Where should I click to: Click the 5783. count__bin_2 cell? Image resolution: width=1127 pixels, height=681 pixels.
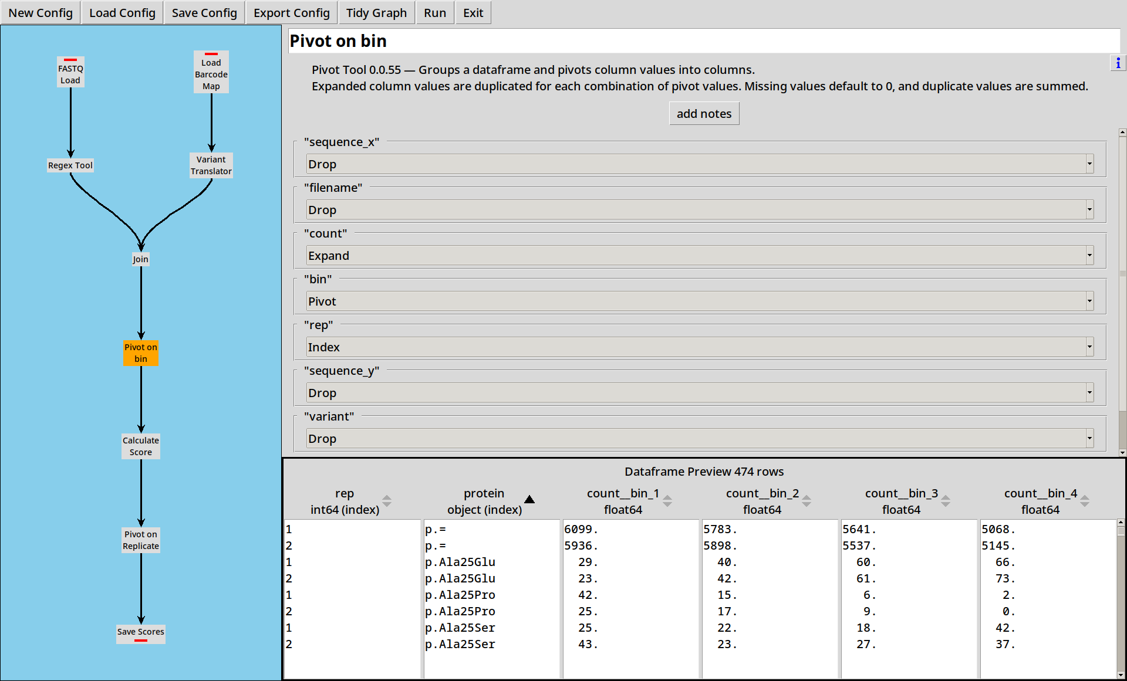770,529
